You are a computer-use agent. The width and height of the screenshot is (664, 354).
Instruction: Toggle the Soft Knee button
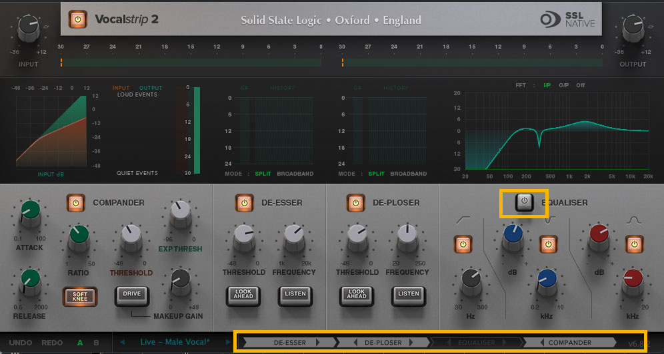tap(80, 296)
